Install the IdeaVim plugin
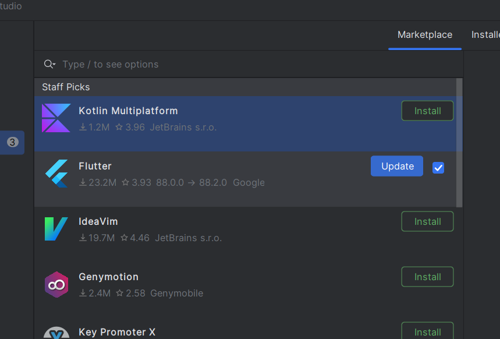 click(x=427, y=221)
